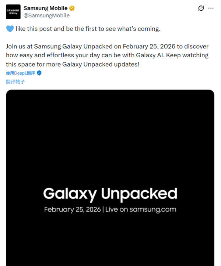Open the Samsung Mobile profile name
Image resolution: width=221 pixels, height=266 pixels.
45,8
